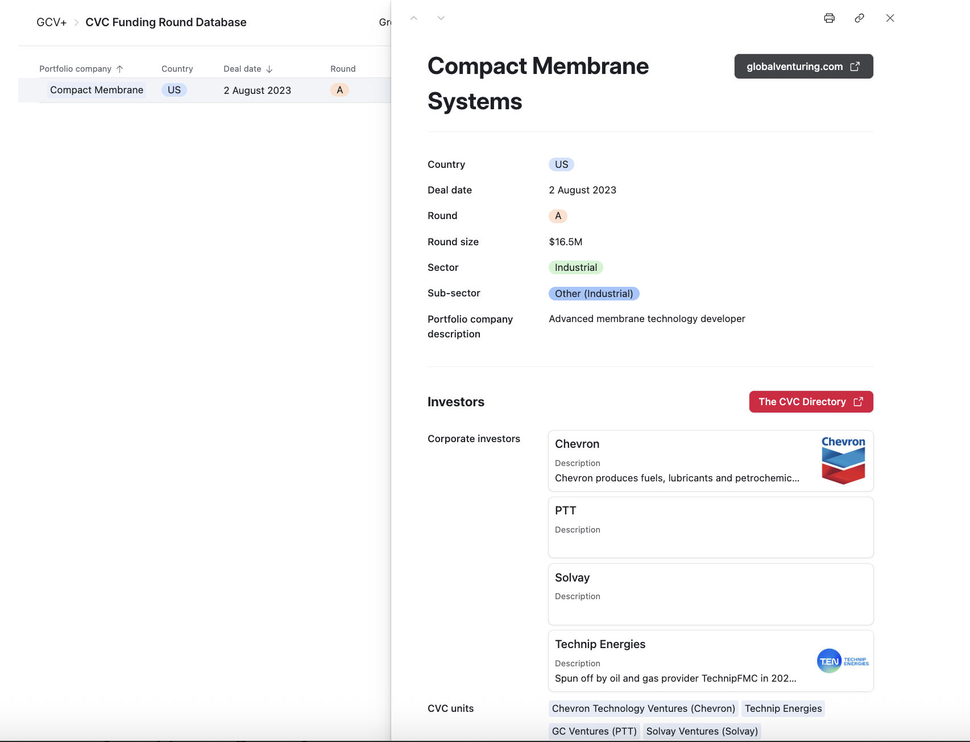The image size is (970, 742).
Task: Open The CVC Directory button
Action: click(810, 402)
